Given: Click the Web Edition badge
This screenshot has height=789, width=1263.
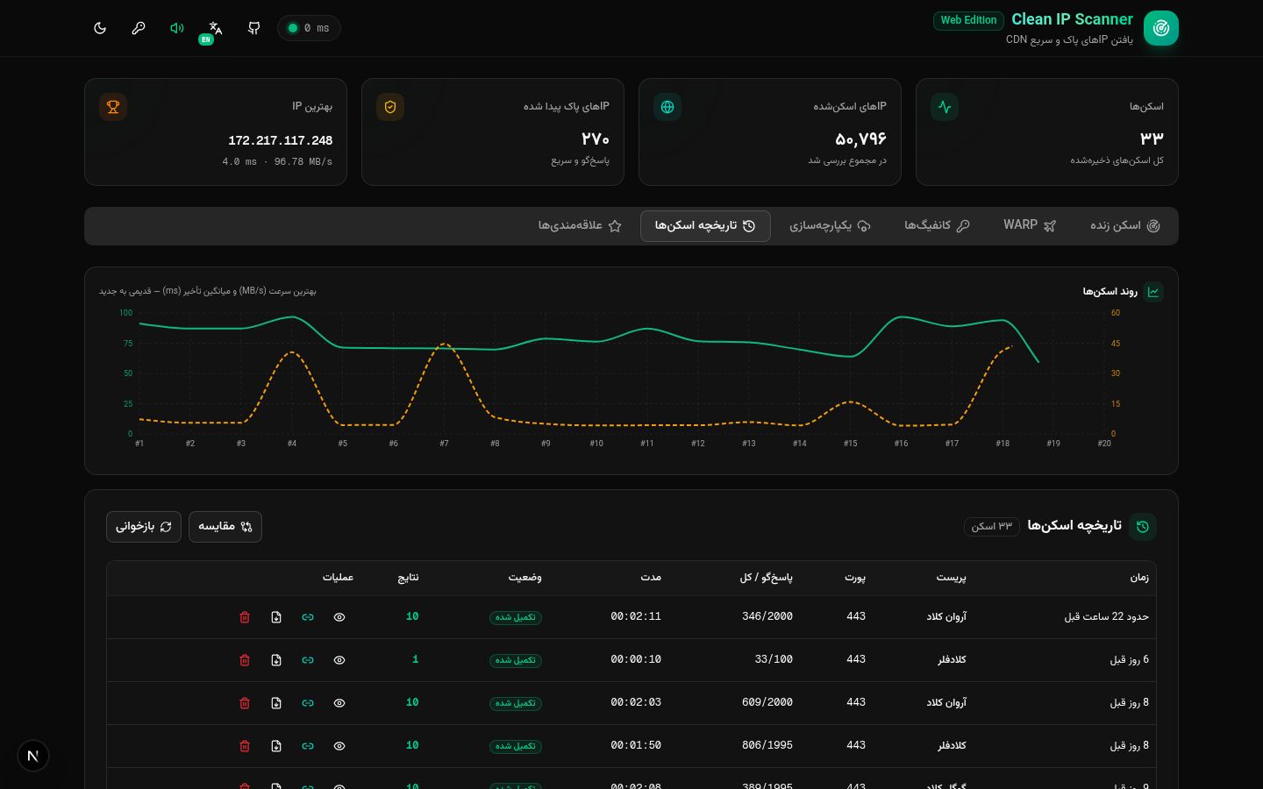Looking at the screenshot, I should [x=968, y=20].
